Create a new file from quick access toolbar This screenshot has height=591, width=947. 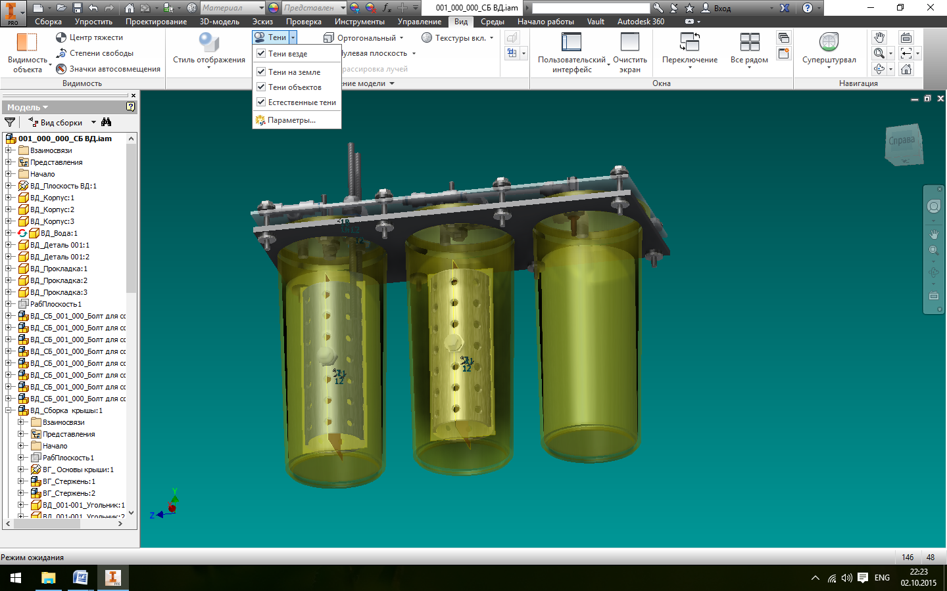[x=38, y=8]
